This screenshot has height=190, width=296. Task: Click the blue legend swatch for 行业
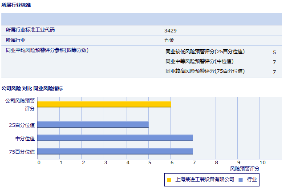(241, 180)
